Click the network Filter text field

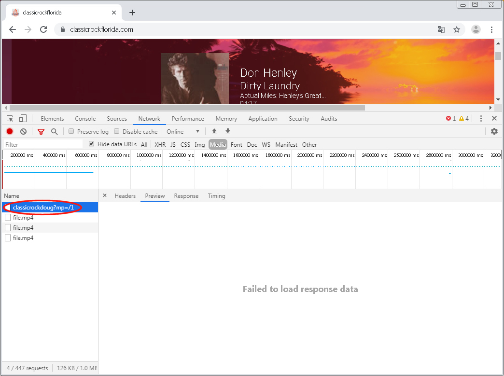43,144
